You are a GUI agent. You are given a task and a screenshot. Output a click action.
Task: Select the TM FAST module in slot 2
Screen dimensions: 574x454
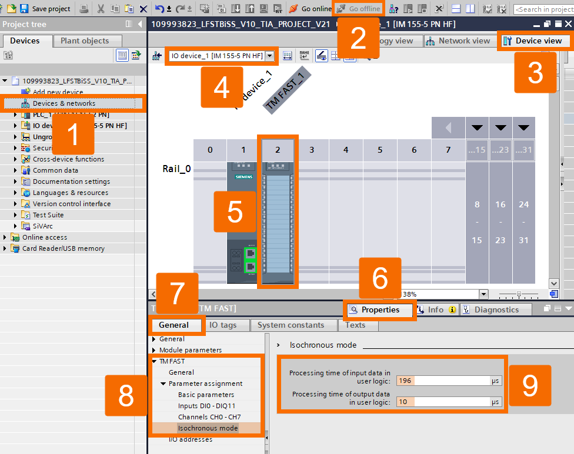[278, 223]
